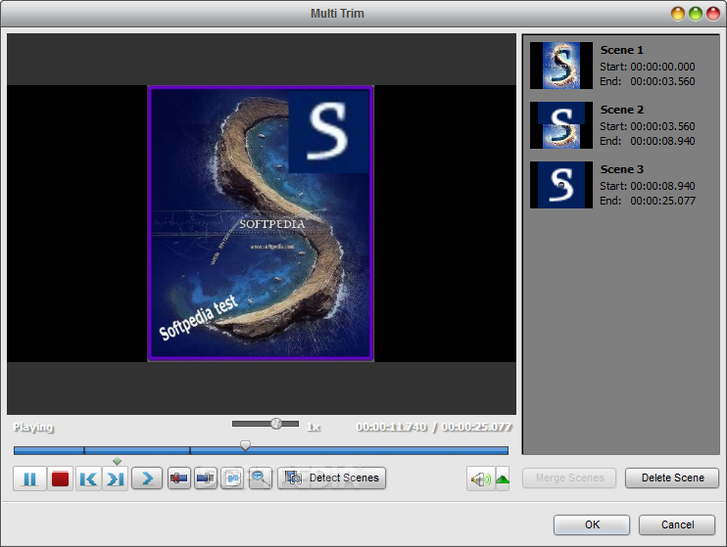Screen dimensions: 727x547
Task: Stop playback with the red square button
Action: 61,479
